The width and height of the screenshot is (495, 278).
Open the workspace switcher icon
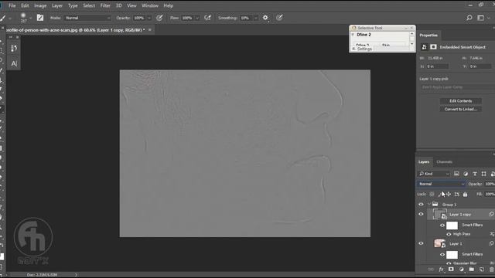[481, 18]
